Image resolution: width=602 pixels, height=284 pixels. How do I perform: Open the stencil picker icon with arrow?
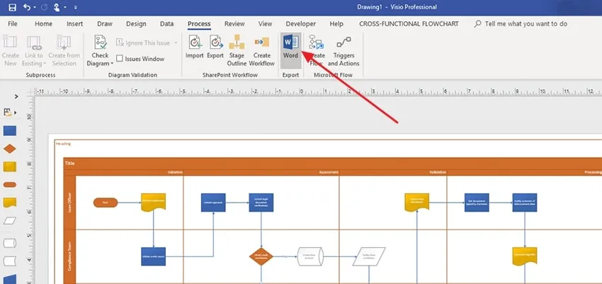point(10,112)
